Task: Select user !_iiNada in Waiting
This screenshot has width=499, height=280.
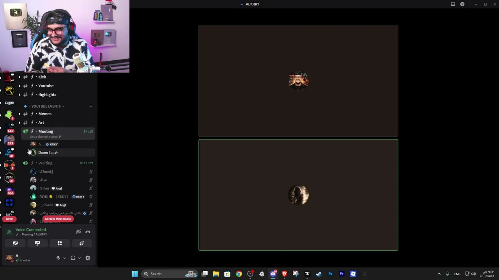Action: pos(62,205)
